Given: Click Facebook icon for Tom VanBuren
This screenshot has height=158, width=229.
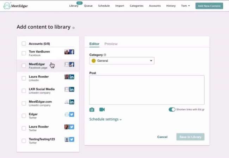Looking at the screenshot, I should (72, 52).
